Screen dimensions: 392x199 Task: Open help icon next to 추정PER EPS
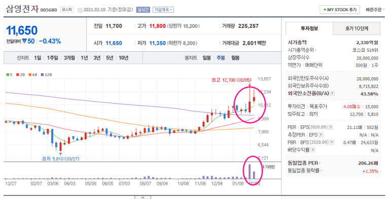pos(320,135)
